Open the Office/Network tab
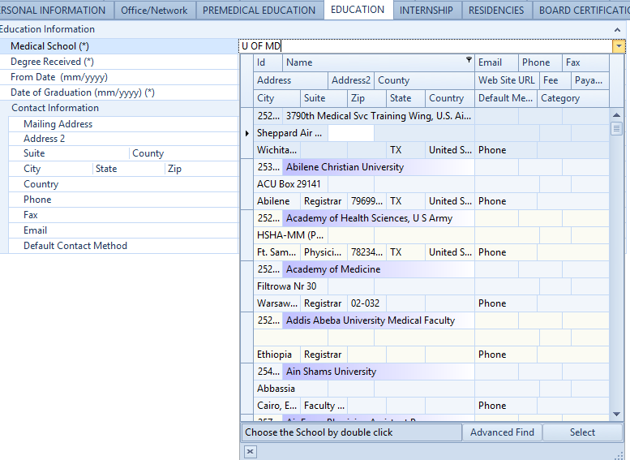The width and height of the screenshot is (630, 460). coord(154,10)
